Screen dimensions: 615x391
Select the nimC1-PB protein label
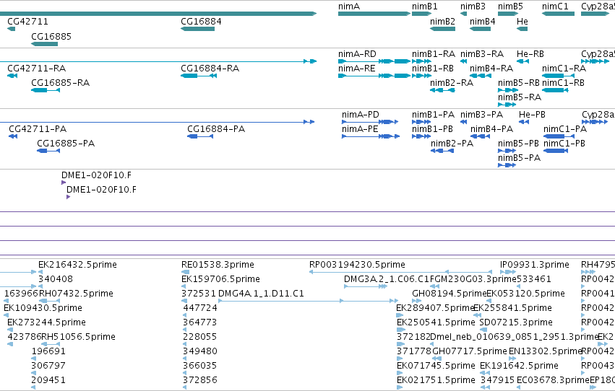pos(564,144)
